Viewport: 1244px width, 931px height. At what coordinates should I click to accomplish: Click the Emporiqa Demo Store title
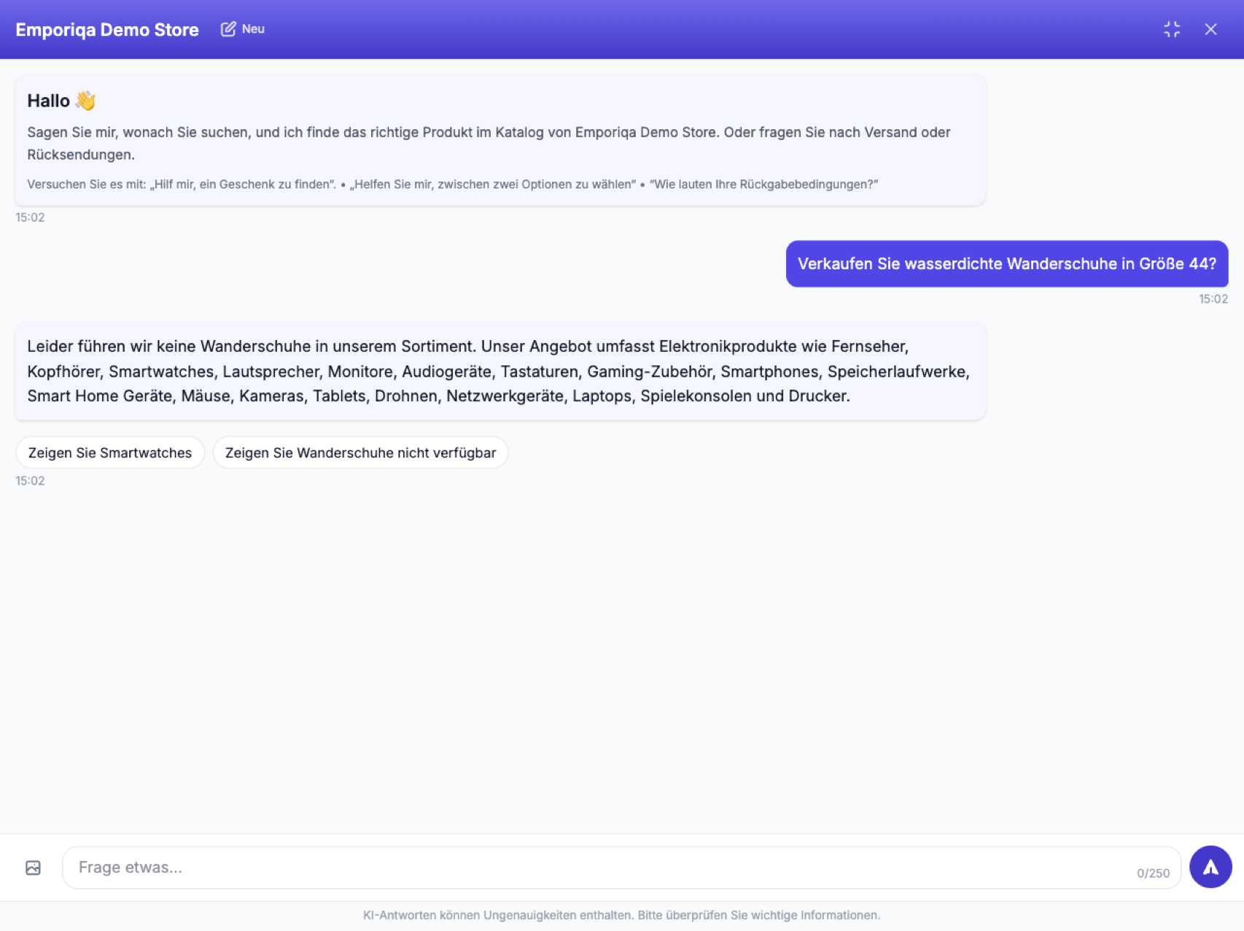(x=107, y=30)
